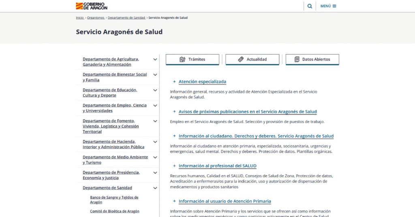Expand Departamento de Agricultura chevron
The image size is (415, 217).
[155, 60]
